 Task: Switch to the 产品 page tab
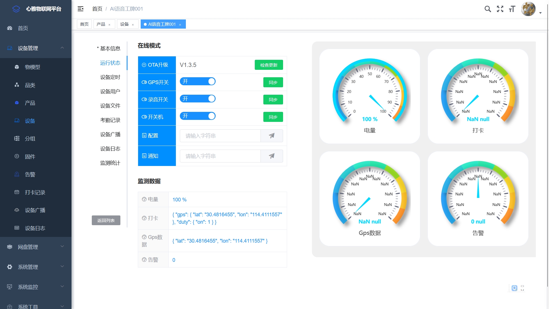101,24
